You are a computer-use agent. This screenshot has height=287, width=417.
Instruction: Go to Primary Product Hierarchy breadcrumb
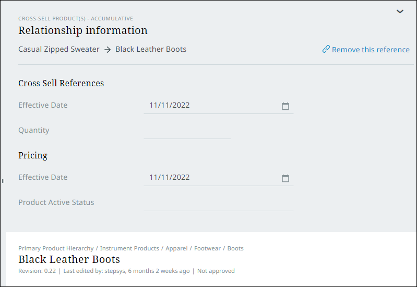56,248
